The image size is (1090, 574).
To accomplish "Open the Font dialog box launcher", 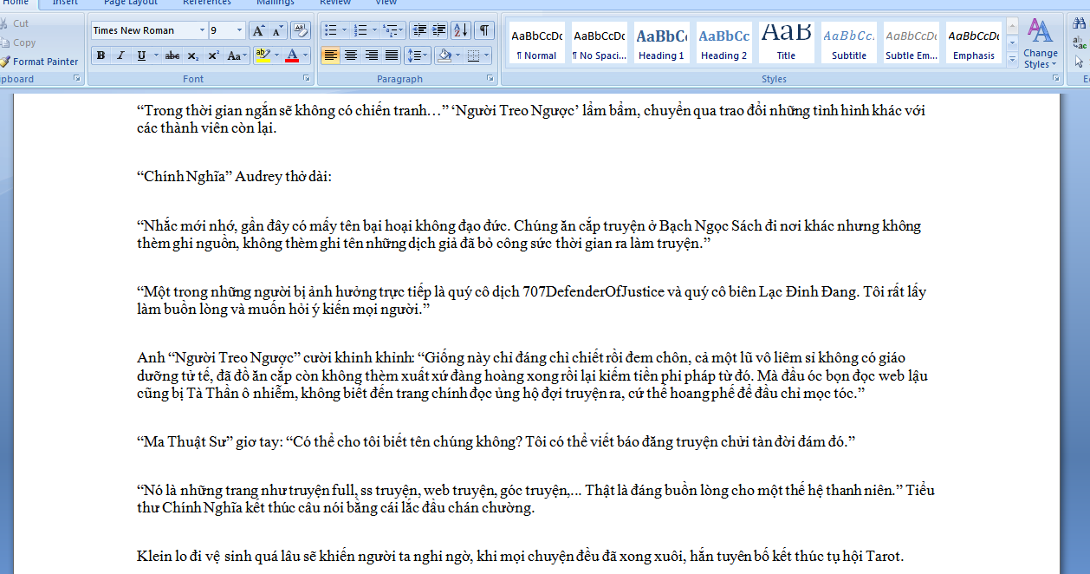I will click(305, 79).
